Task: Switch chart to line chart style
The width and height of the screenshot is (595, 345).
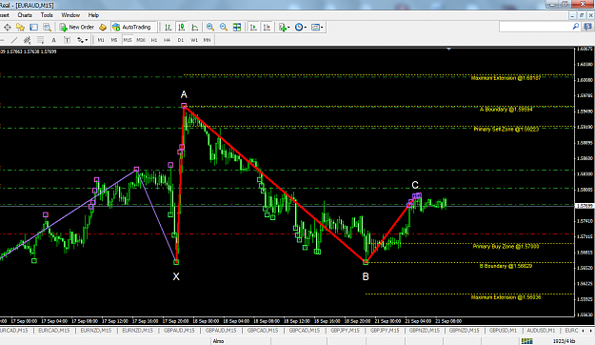Action: click(x=194, y=28)
